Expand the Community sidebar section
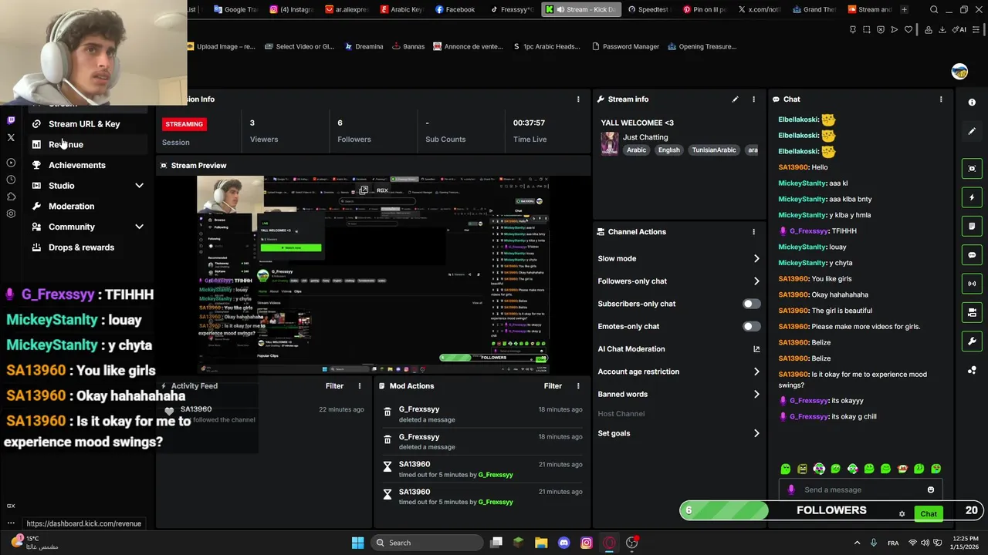This screenshot has height=555, width=988. [x=139, y=227]
